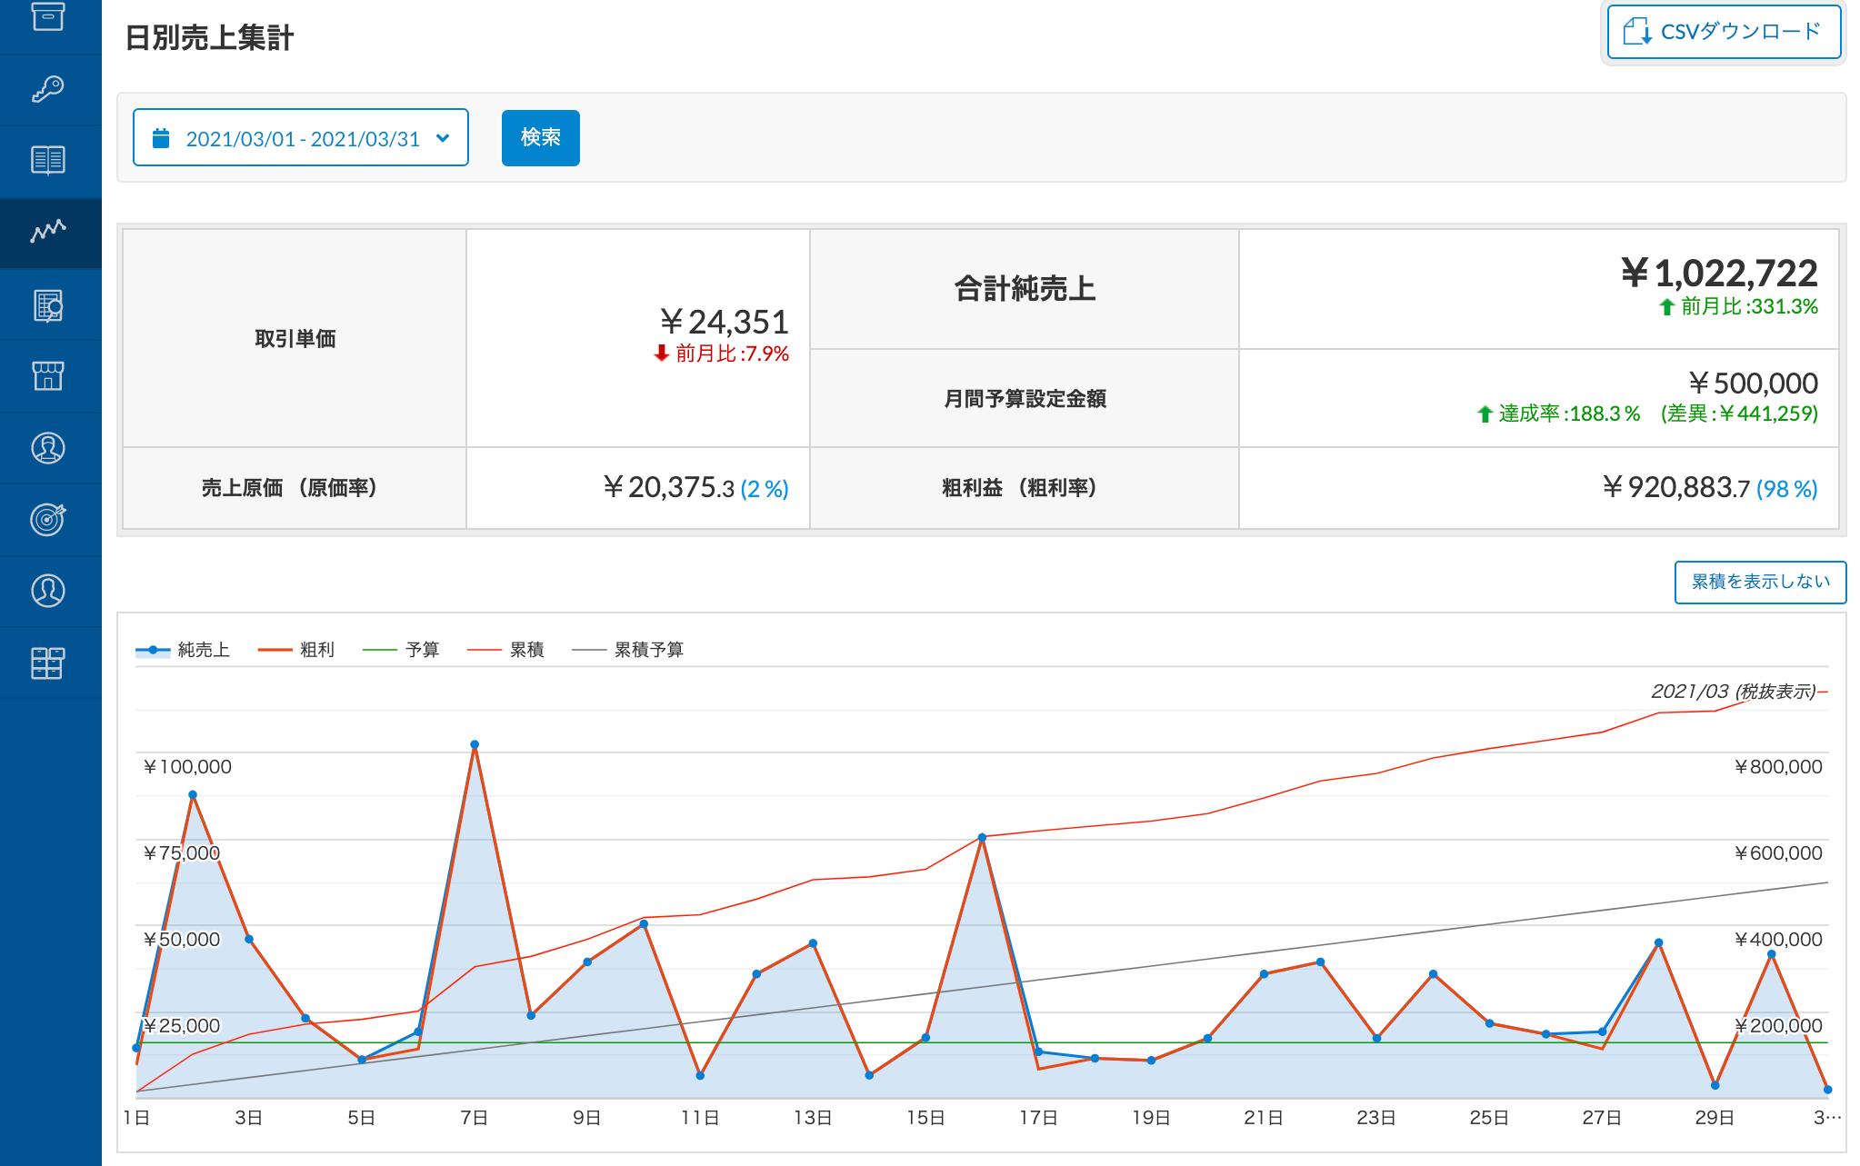
Task: Select the line-graph analytics sidebar icon
Action: pyautogui.click(x=48, y=231)
